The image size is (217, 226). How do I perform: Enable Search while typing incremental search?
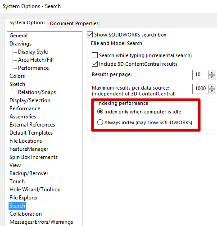[x=95, y=55]
